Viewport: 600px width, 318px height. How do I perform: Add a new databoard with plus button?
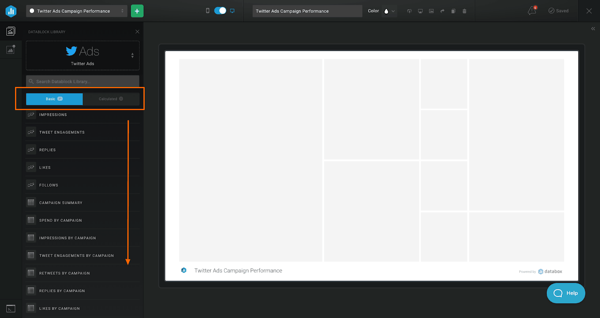pos(137,11)
